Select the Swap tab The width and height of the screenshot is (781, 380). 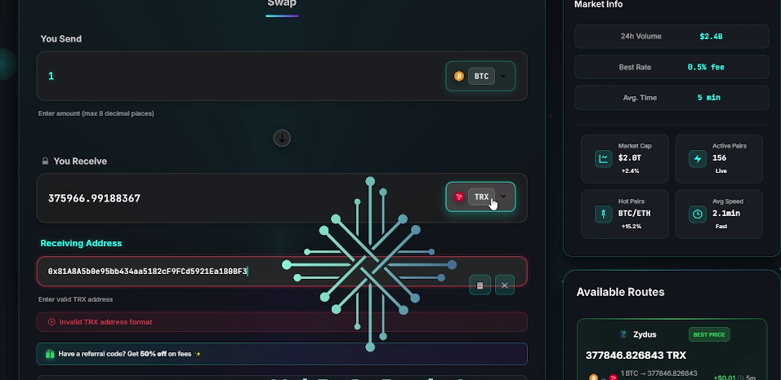282,4
